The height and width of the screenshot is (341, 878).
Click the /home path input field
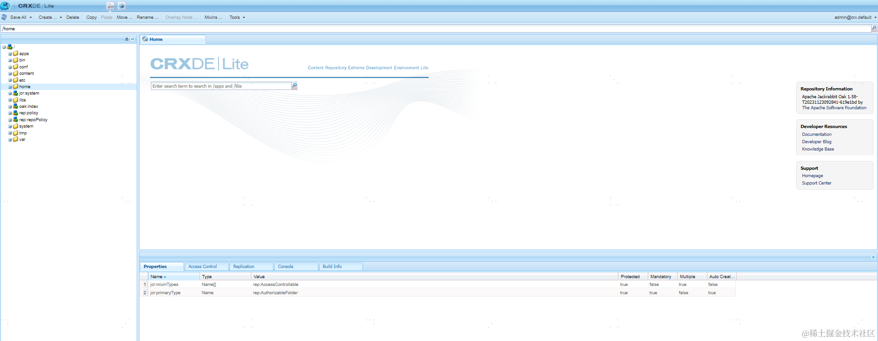pos(436,28)
